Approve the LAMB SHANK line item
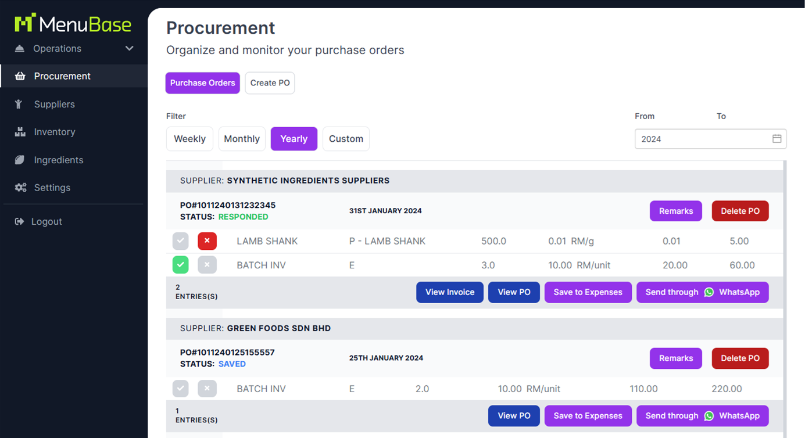Viewport: 805px width, 438px height. 180,241
